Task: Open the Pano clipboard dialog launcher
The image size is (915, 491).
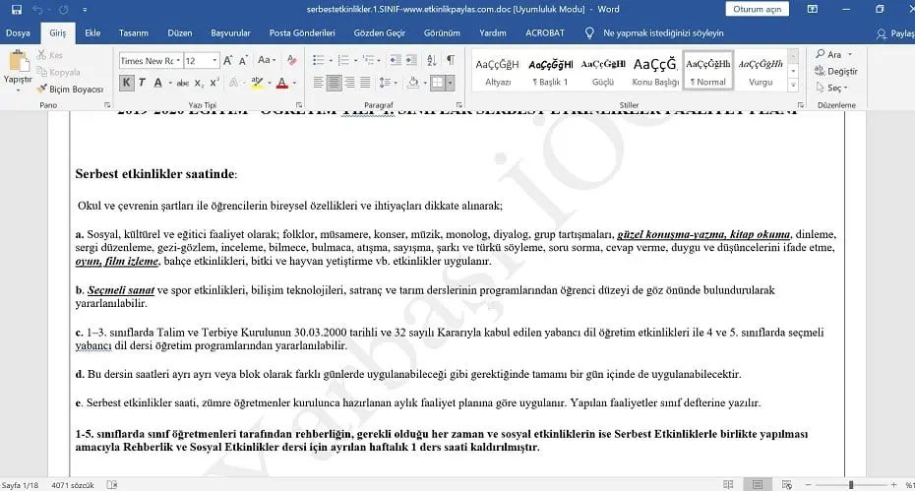Action: (107, 105)
